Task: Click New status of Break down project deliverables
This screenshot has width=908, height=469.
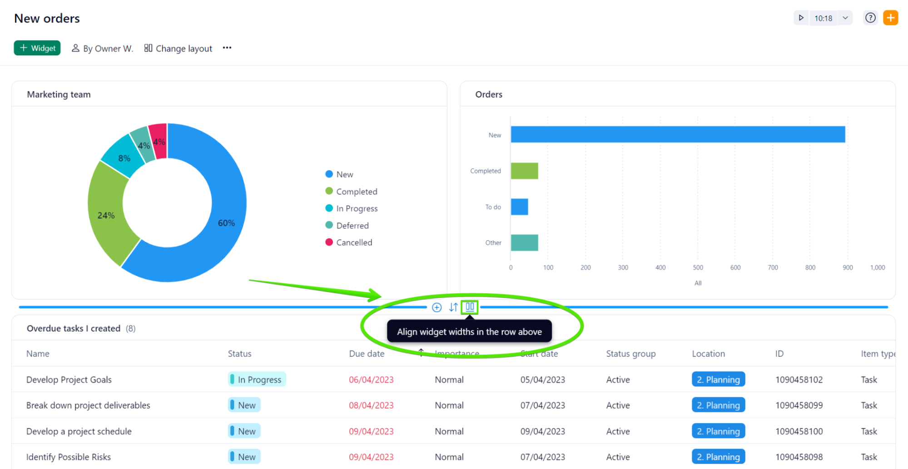Action: click(244, 405)
